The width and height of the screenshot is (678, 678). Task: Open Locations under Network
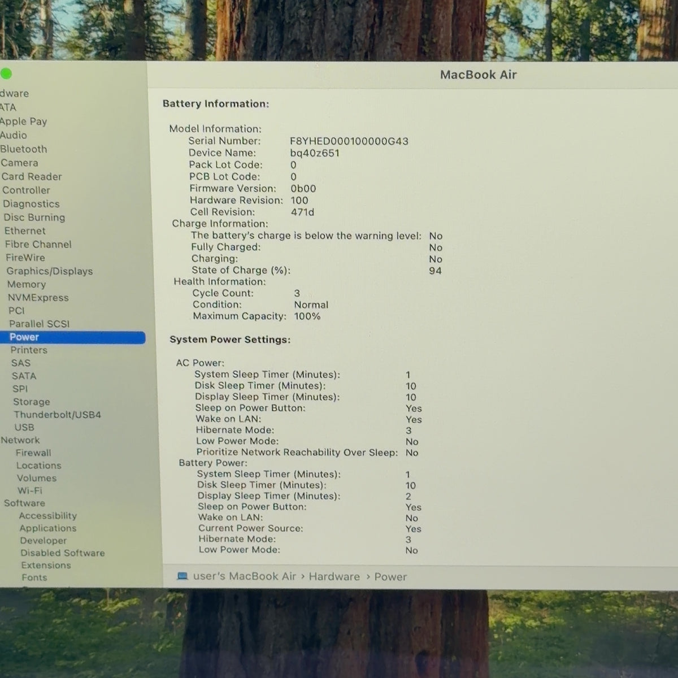click(39, 466)
